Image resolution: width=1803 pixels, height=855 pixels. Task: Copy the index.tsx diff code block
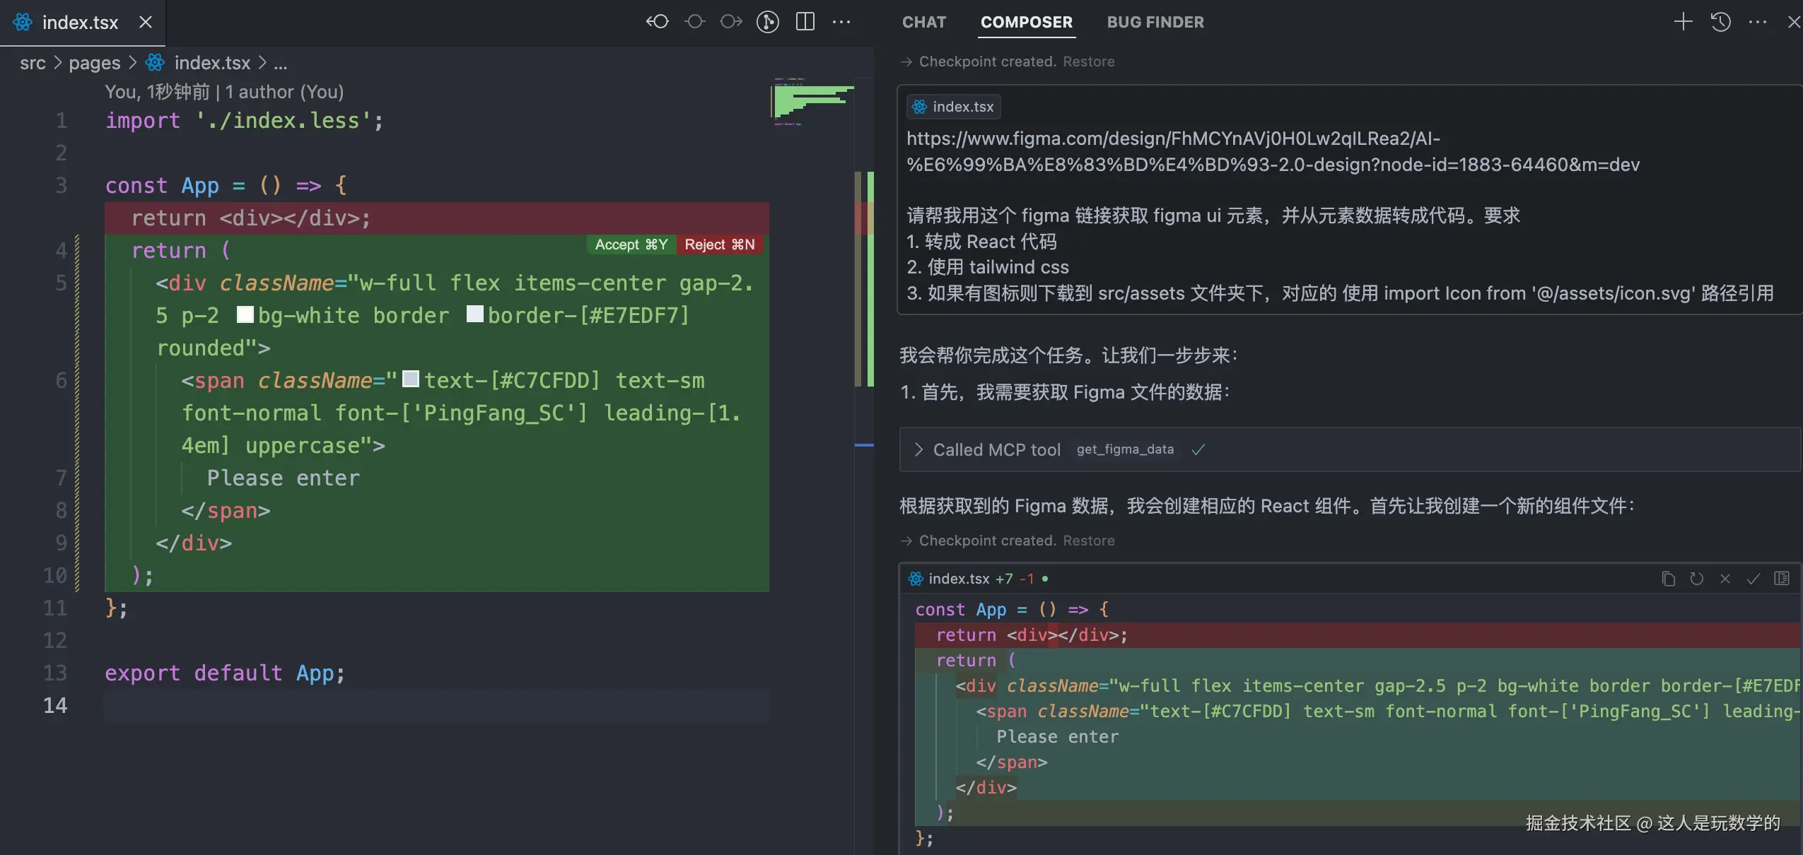(1669, 579)
